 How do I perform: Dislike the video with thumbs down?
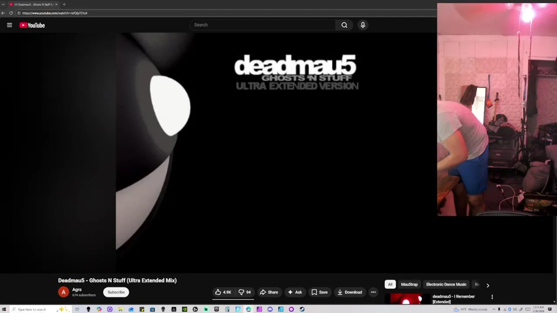(x=245, y=292)
